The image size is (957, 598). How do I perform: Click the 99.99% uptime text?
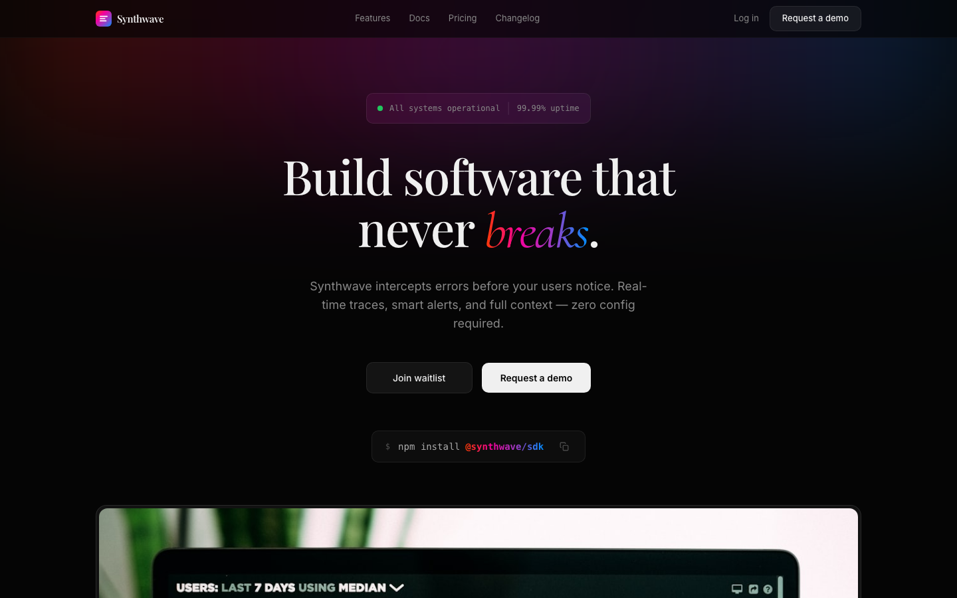coord(548,108)
